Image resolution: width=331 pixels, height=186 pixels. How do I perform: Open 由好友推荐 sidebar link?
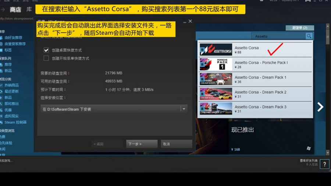click(13, 38)
